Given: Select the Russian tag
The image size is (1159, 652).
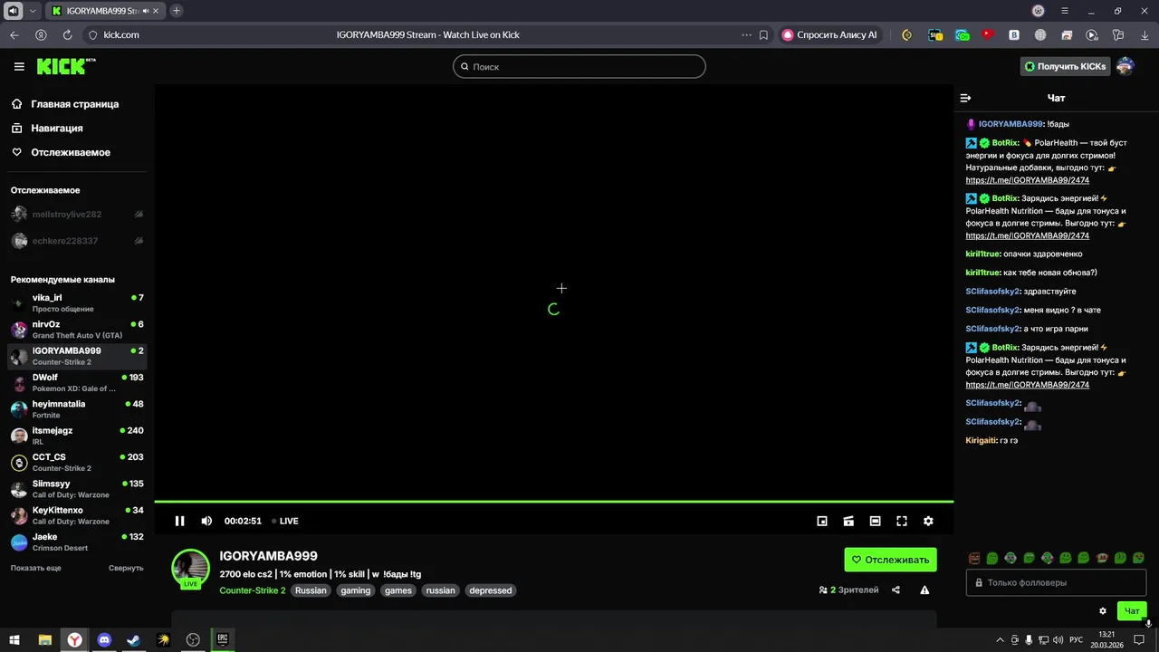Looking at the screenshot, I should coord(311,590).
